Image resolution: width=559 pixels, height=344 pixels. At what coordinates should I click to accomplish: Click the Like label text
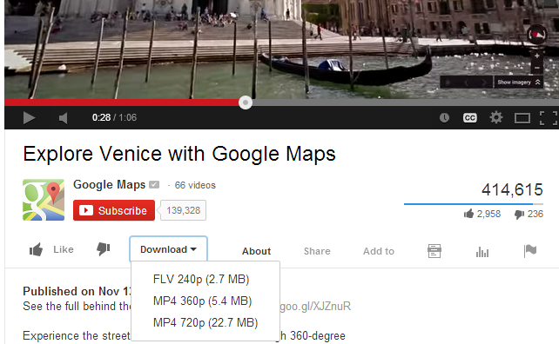pyautogui.click(x=64, y=249)
